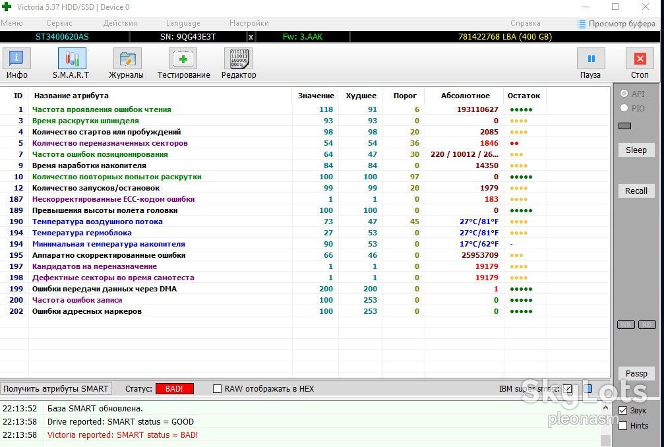Open the Language menu

(183, 23)
